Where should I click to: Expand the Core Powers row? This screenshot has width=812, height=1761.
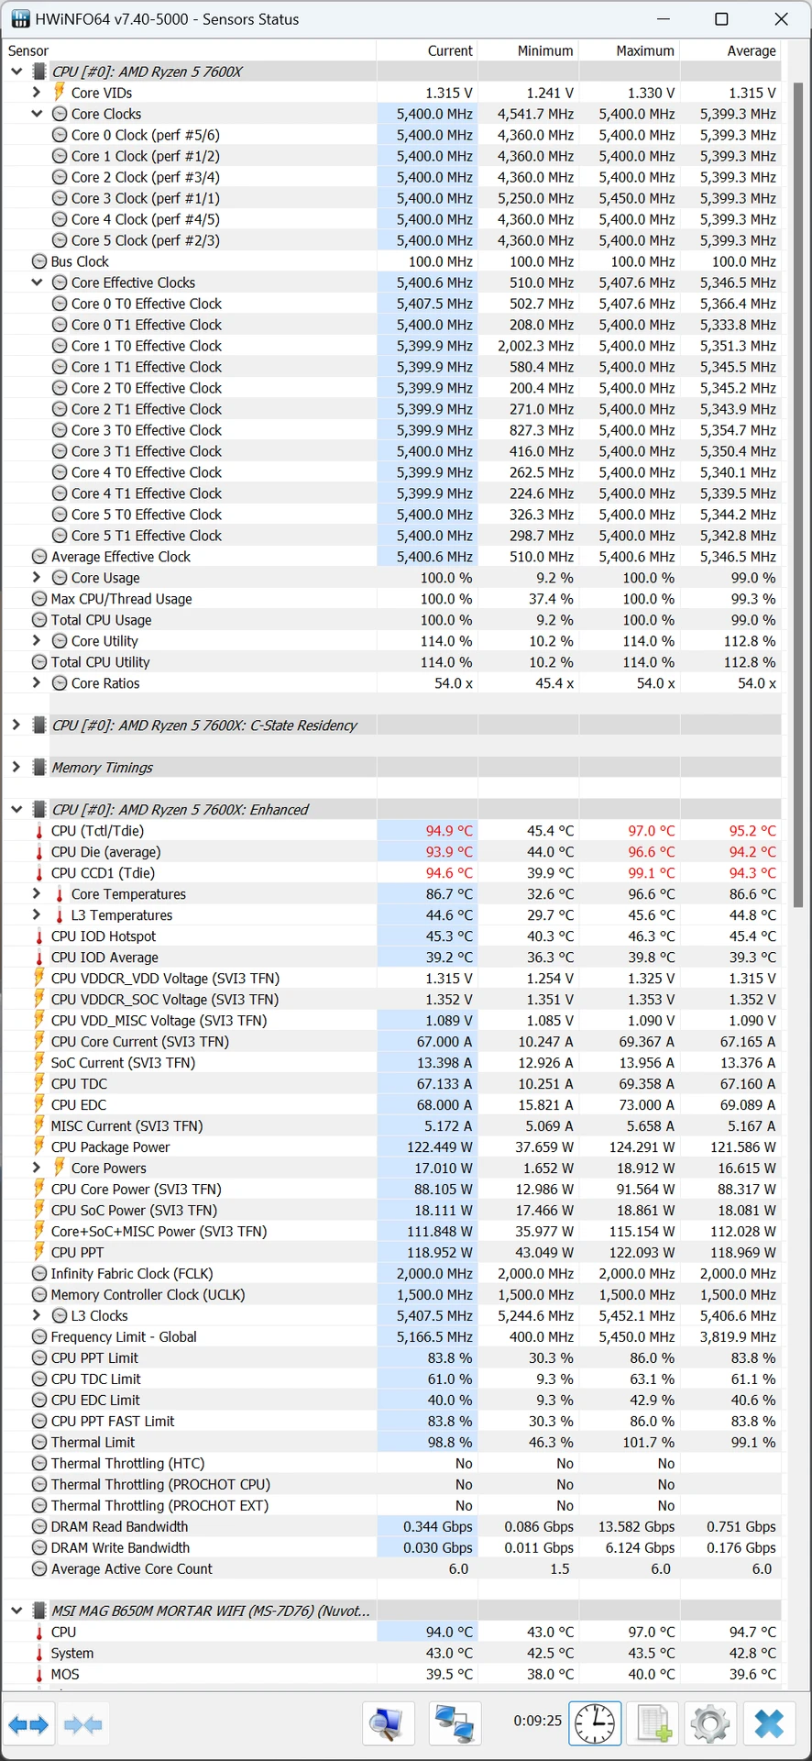37,1168
